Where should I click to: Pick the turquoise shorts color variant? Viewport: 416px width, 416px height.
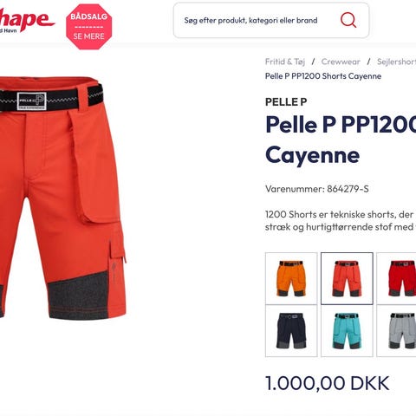[347, 330]
